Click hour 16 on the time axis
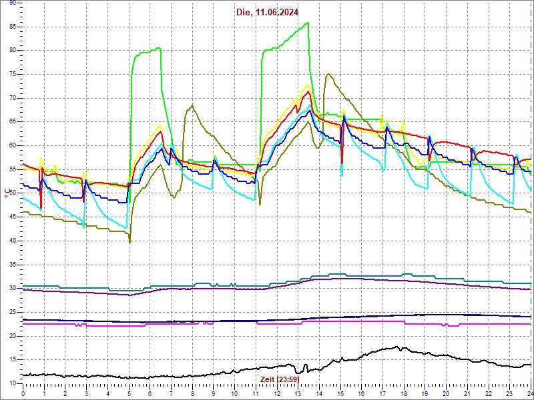This screenshot has height=400, width=534. pyautogui.click(x=362, y=393)
